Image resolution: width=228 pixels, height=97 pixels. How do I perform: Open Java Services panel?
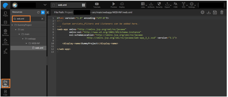tap(5, 42)
